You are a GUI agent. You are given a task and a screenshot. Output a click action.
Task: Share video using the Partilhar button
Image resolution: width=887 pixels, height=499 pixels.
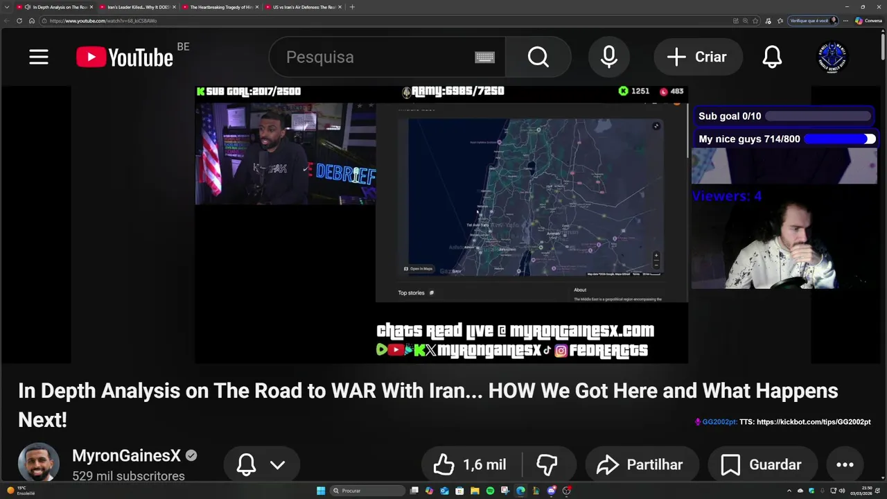click(642, 465)
